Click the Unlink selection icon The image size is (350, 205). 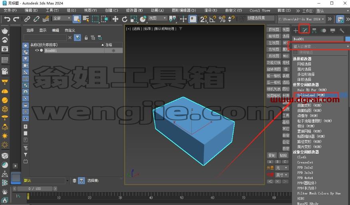coord(36,19)
